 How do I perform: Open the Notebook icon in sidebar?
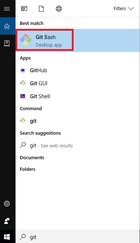pos(7,43)
